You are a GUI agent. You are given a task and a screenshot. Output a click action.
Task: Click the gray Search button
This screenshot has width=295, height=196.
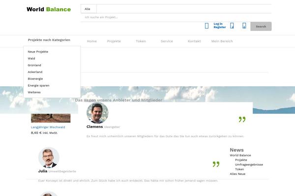pos(261,26)
